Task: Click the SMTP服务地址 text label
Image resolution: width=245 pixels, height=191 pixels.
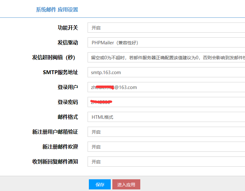Action: (60, 72)
